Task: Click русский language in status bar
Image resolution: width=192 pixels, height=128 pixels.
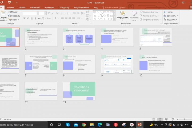Action: tap(7, 119)
